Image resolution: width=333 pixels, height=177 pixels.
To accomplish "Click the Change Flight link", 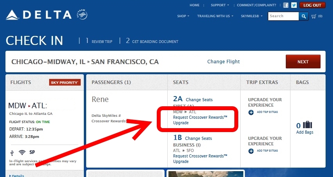I will [223, 62].
